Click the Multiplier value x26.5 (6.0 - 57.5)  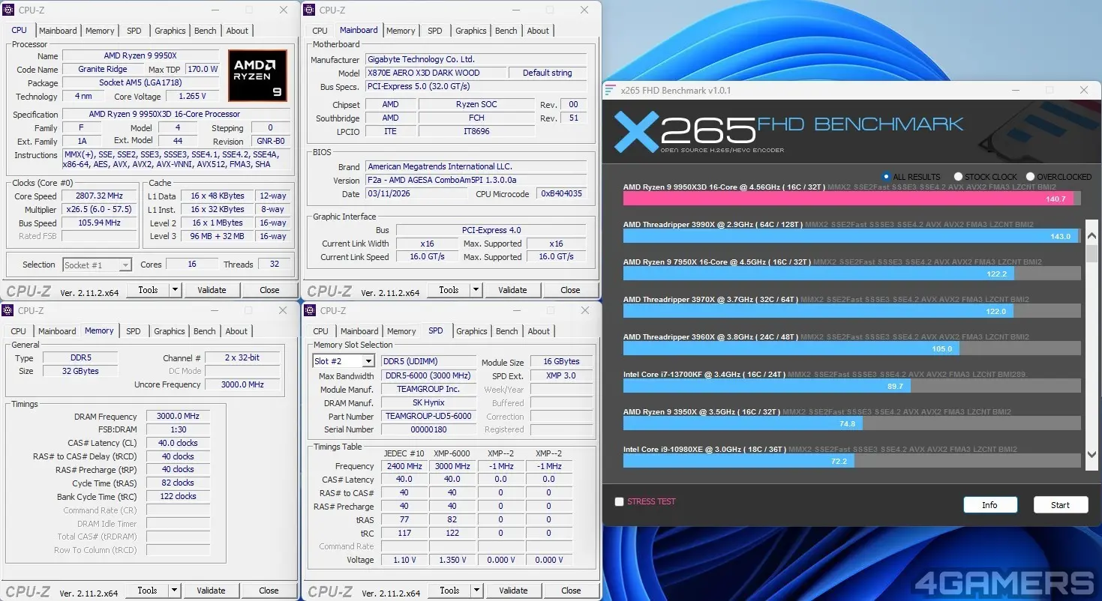(x=100, y=210)
